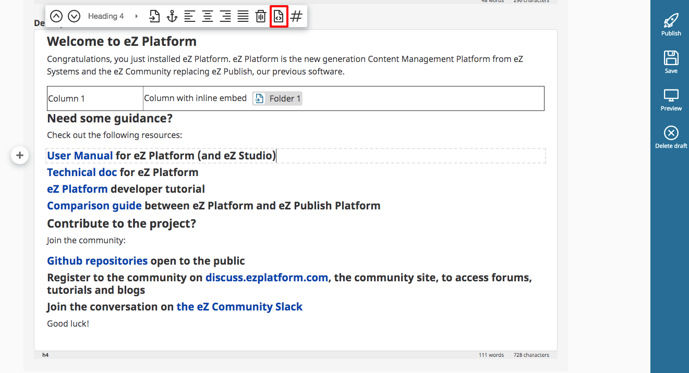Click the hash symbol icon in the toolbar
This screenshot has height=373, width=689.
[296, 16]
